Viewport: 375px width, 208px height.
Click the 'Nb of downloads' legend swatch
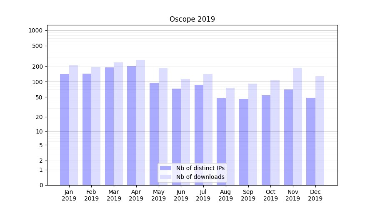[x=165, y=177]
